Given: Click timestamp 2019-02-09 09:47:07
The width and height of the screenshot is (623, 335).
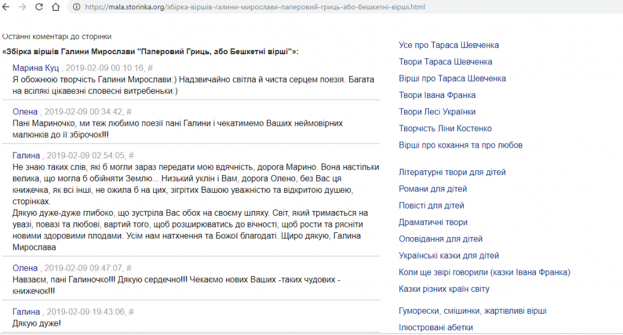Looking at the screenshot, I should click(x=83, y=268).
